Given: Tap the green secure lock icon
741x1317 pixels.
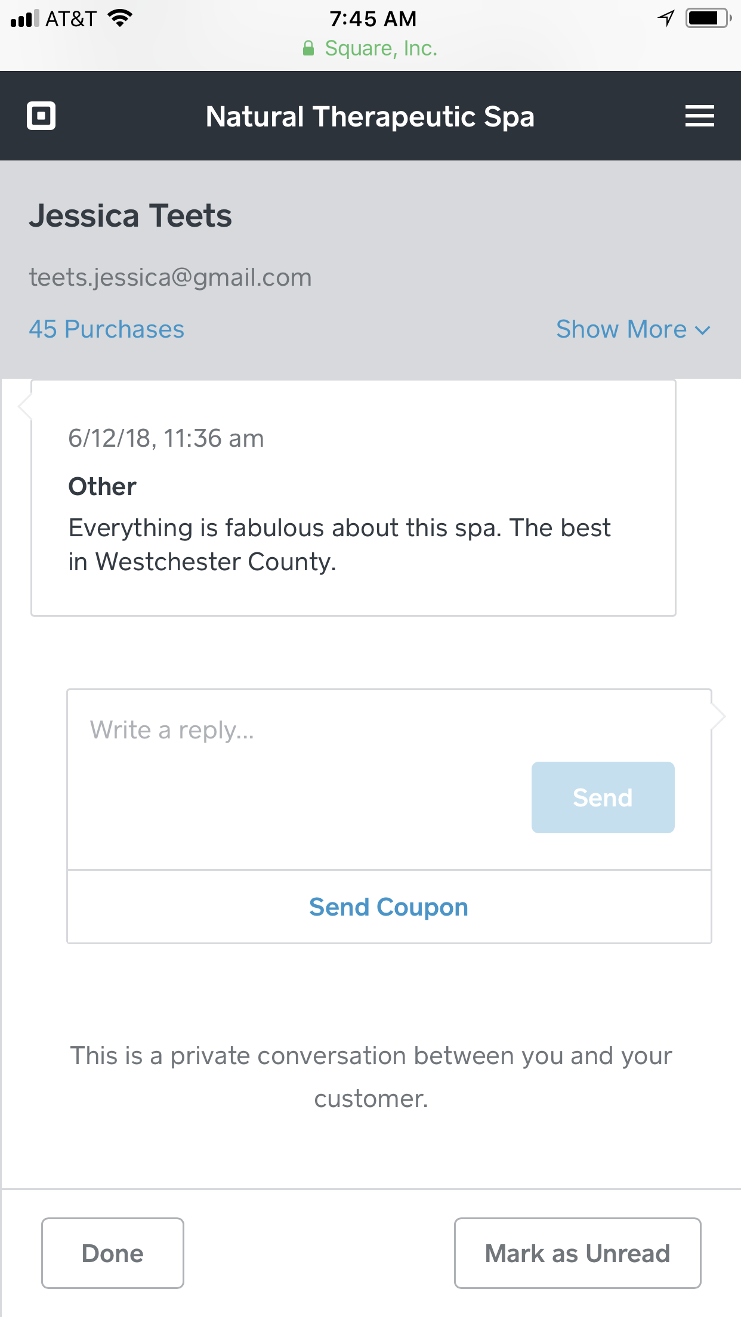Looking at the screenshot, I should (x=308, y=48).
